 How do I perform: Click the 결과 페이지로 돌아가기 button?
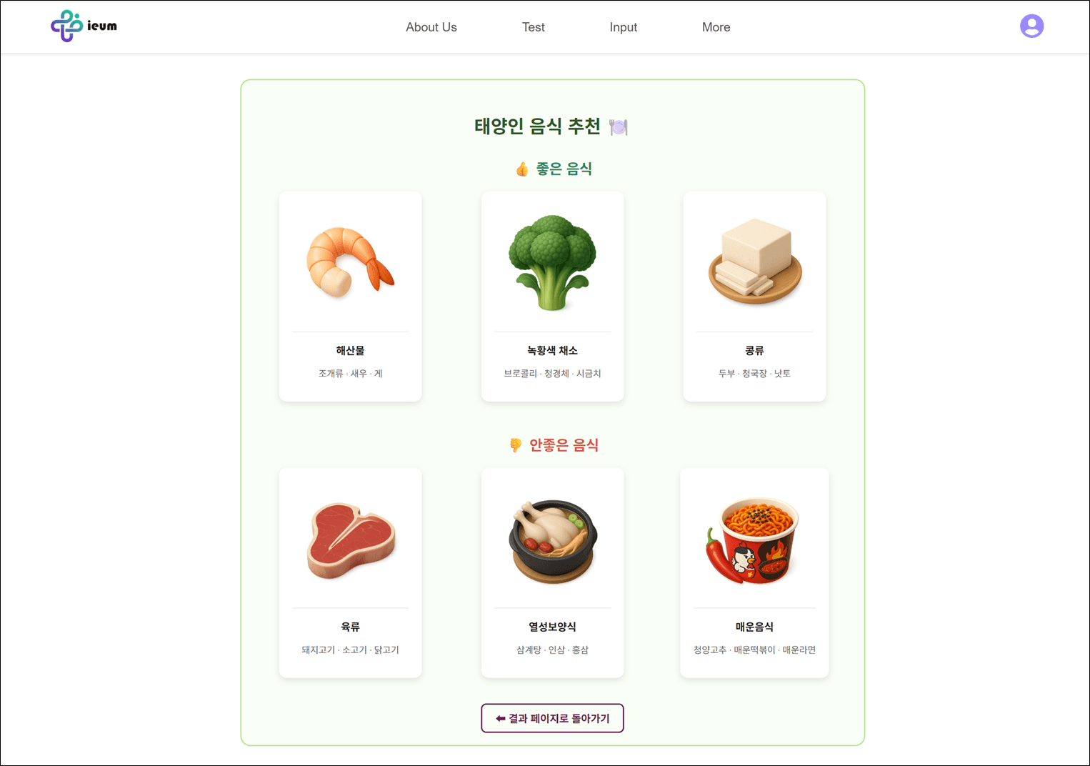(x=552, y=718)
